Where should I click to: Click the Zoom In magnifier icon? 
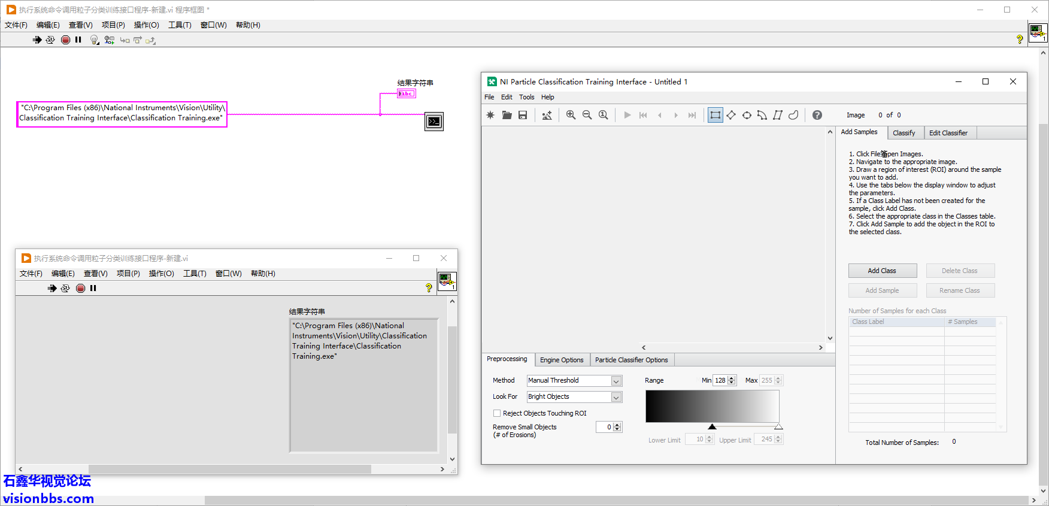click(x=571, y=115)
